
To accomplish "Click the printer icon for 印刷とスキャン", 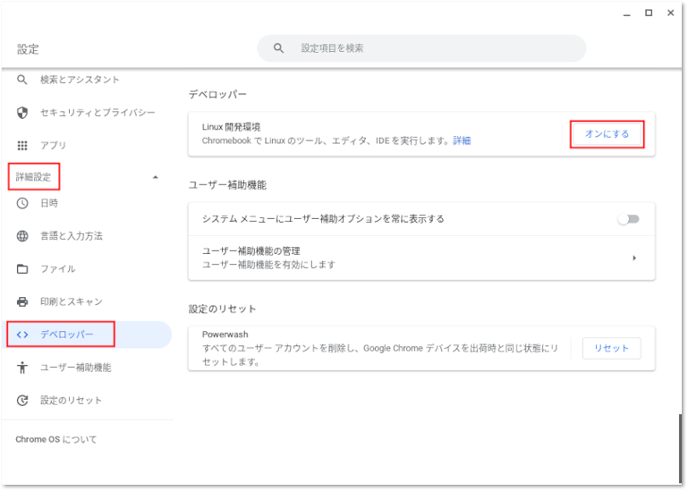I will (22, 301).
